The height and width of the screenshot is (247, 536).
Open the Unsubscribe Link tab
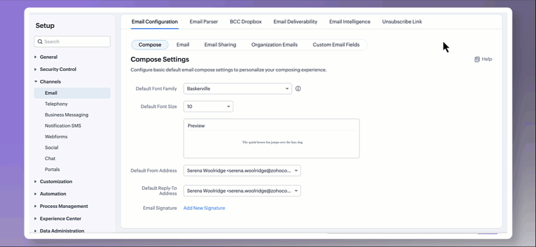[x=402, y=22]
